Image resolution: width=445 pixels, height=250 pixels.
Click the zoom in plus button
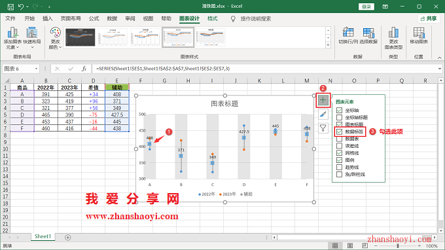[419, 245]
